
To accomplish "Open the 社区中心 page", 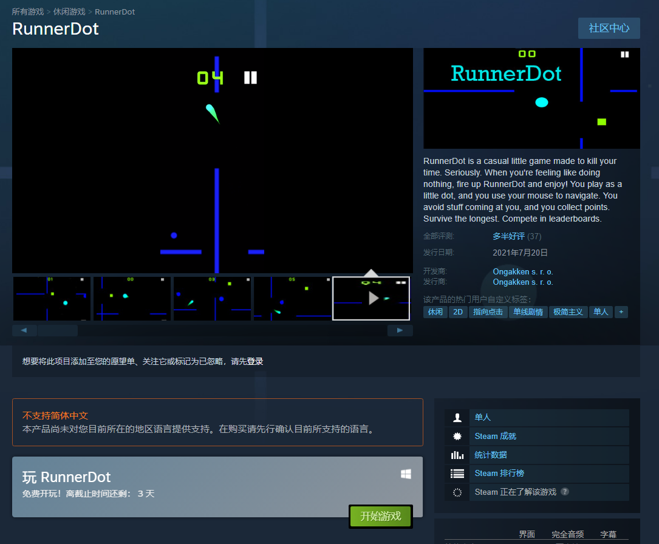I will tap(609, 28).
